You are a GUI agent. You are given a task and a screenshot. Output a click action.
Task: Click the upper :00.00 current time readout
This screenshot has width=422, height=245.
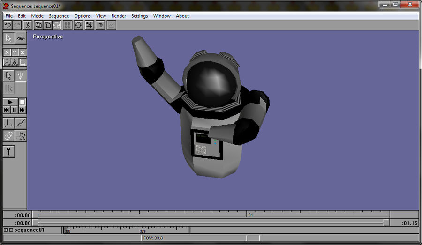(23, 215)
